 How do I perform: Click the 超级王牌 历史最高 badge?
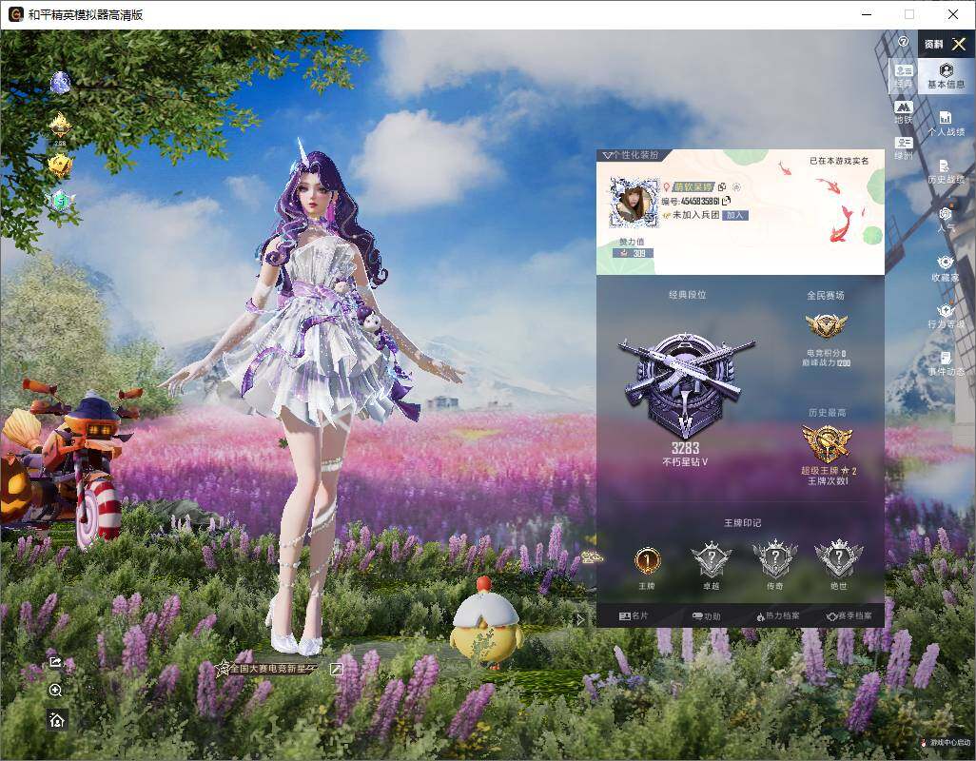(x=827, y=444)
